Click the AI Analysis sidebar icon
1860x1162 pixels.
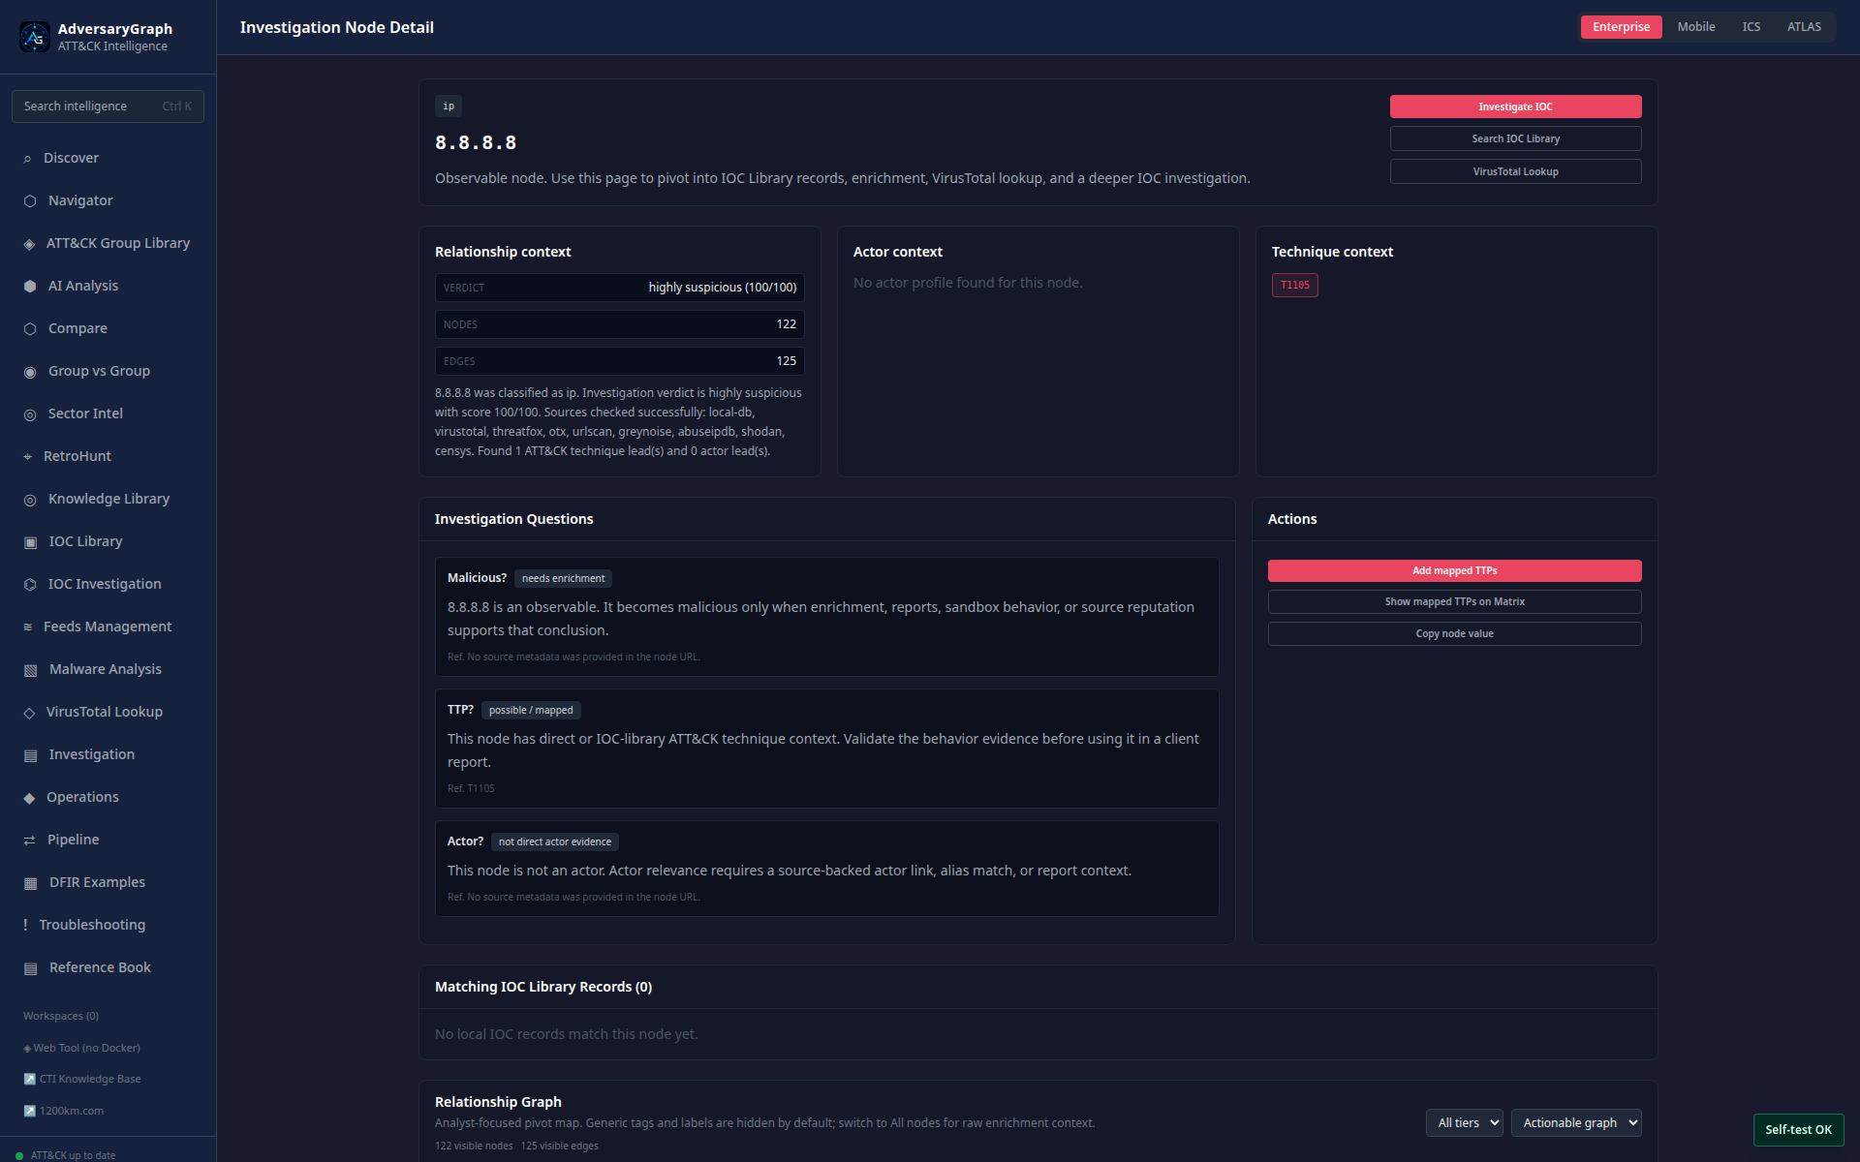(x=30, y=287)
